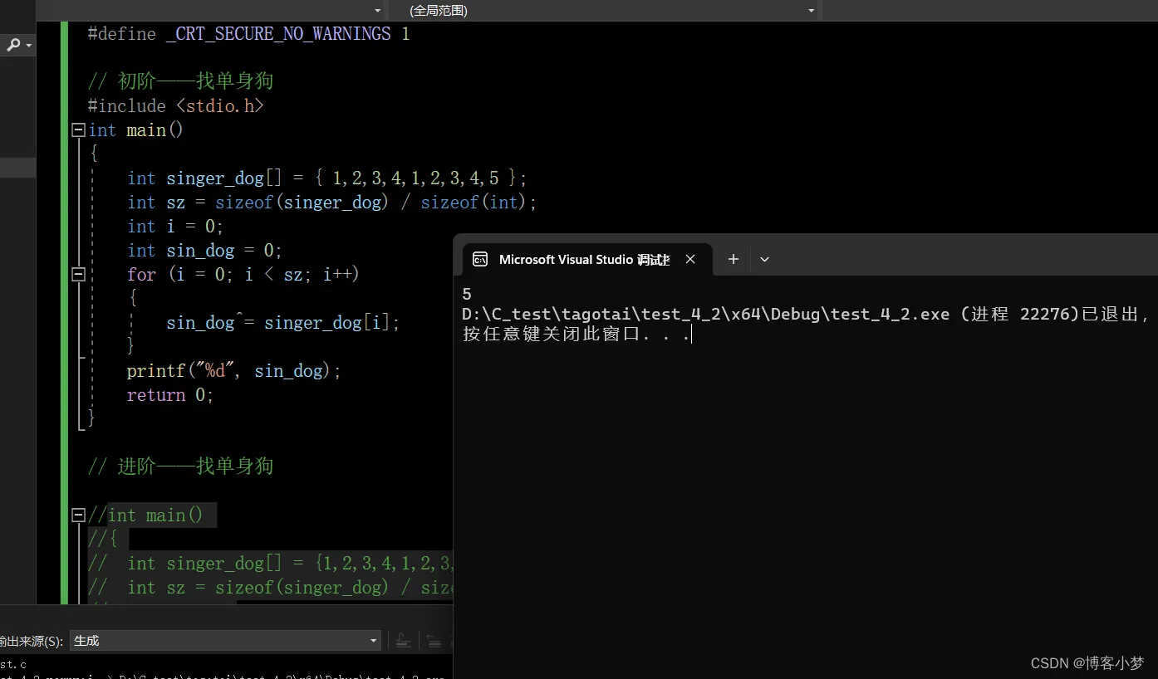
Task: Collapse the first int main() function block
Action: [x=79, y=130]
